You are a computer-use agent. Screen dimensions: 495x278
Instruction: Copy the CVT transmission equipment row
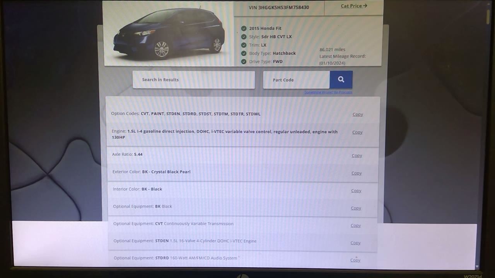click(x=355, y=225)
